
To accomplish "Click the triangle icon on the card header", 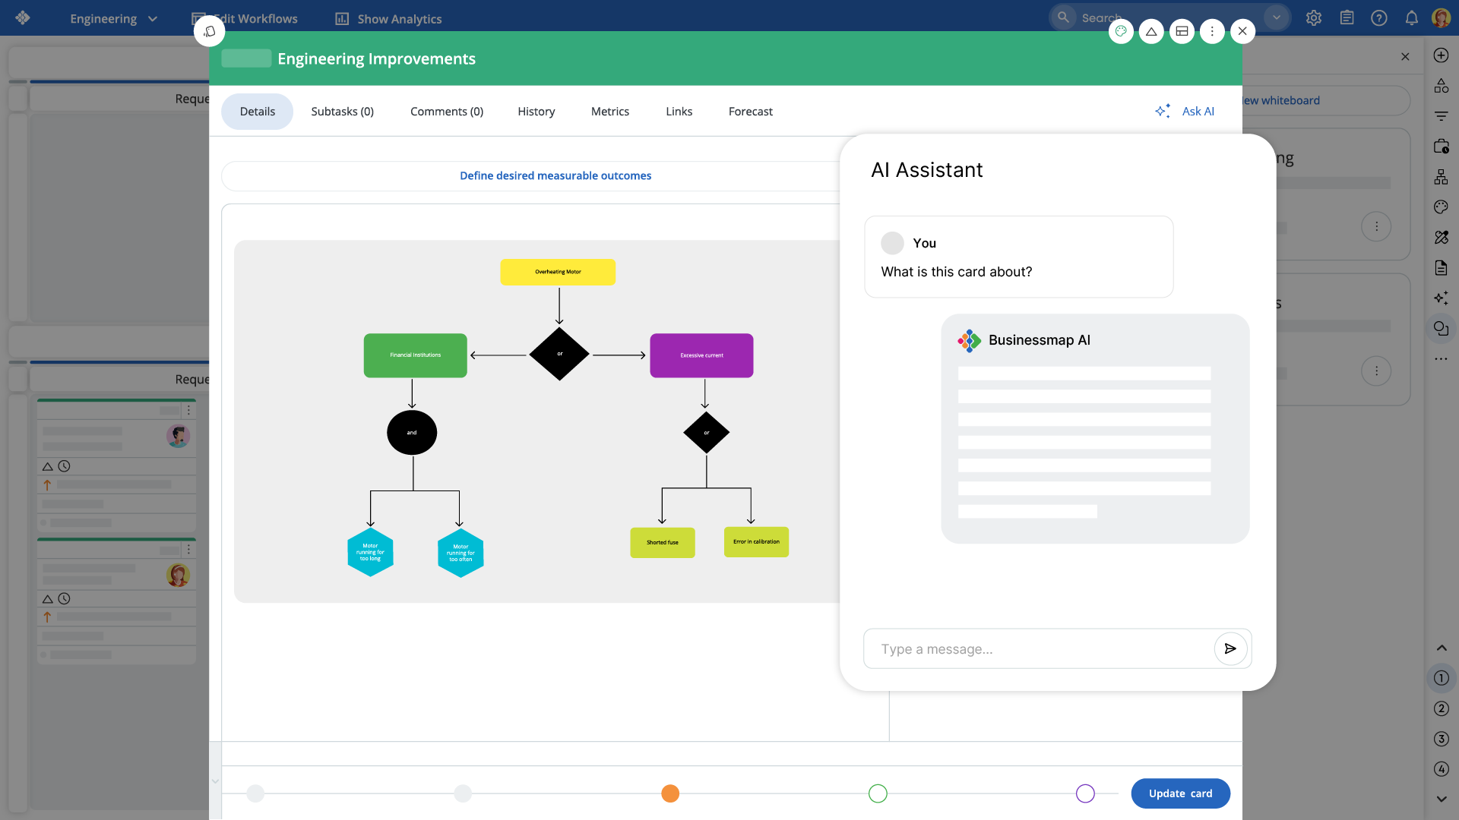I will (x=1151, y=31).
